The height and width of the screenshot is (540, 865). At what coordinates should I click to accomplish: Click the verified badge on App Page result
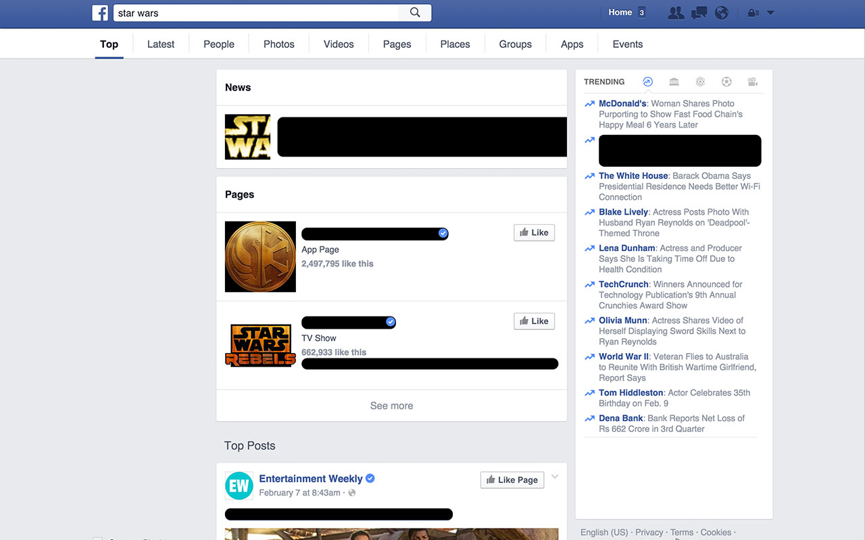pos(443,233)
